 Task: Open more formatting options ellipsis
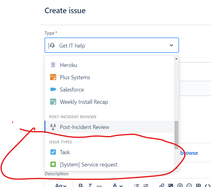point(99,186)
